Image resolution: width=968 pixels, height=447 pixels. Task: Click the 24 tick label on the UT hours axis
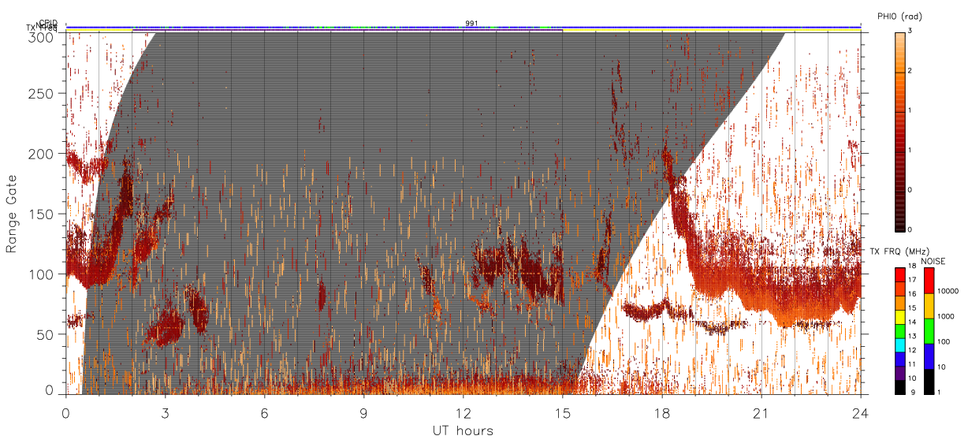(x=861, y=412)
